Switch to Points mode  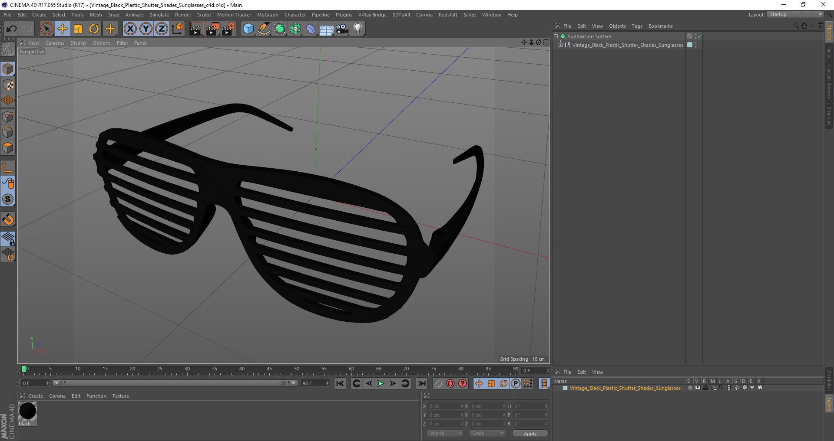point(8,117)
